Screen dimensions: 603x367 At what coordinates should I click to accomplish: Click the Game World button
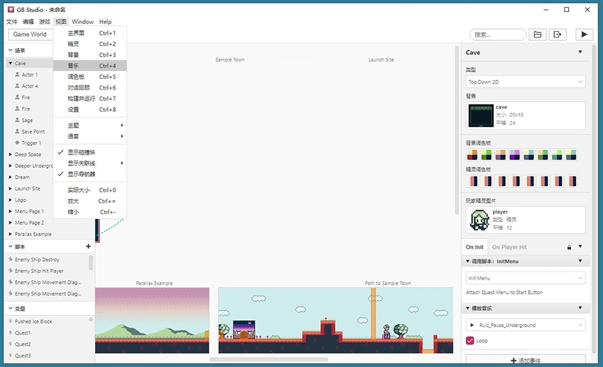(x=30, y=34)
